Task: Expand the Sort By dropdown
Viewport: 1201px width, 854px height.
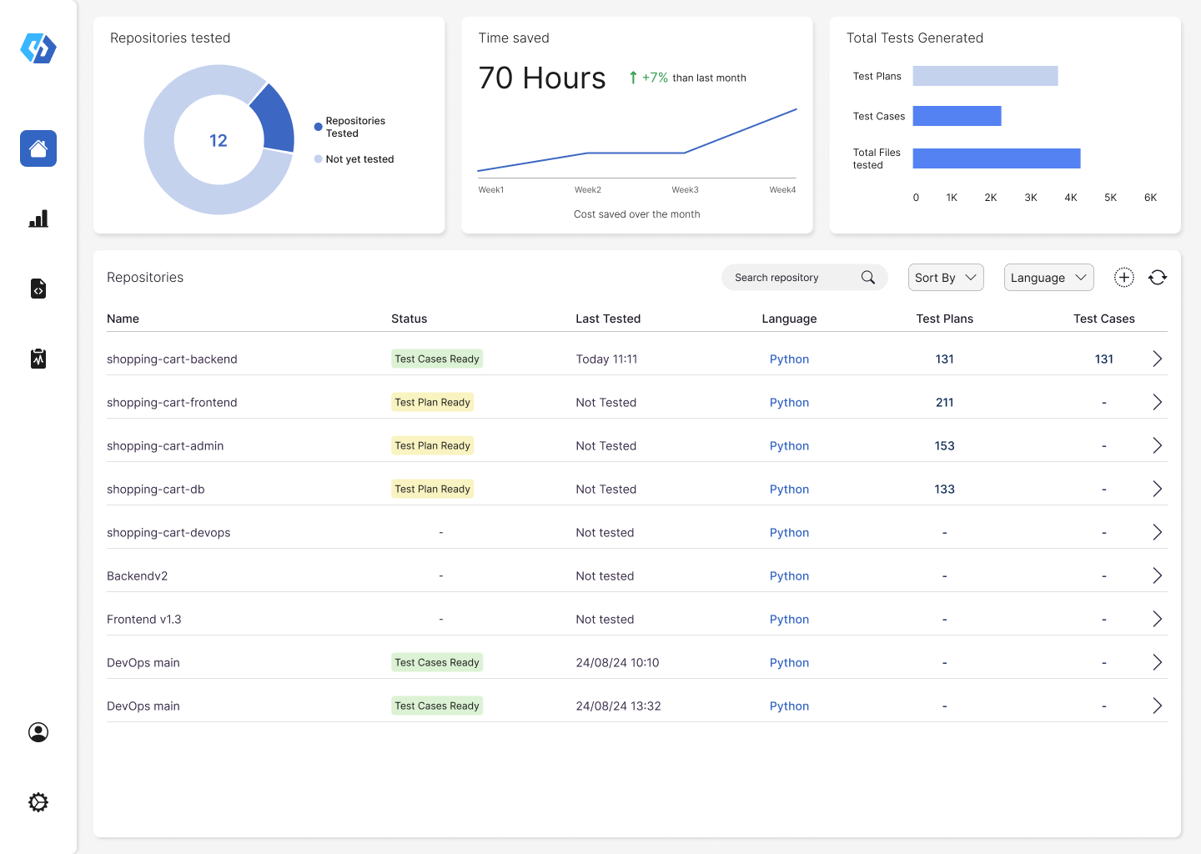Action: click(x=946, y=278)
